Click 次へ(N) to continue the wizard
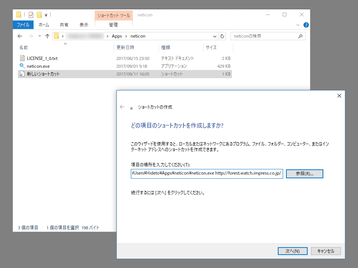 [292, 251]
